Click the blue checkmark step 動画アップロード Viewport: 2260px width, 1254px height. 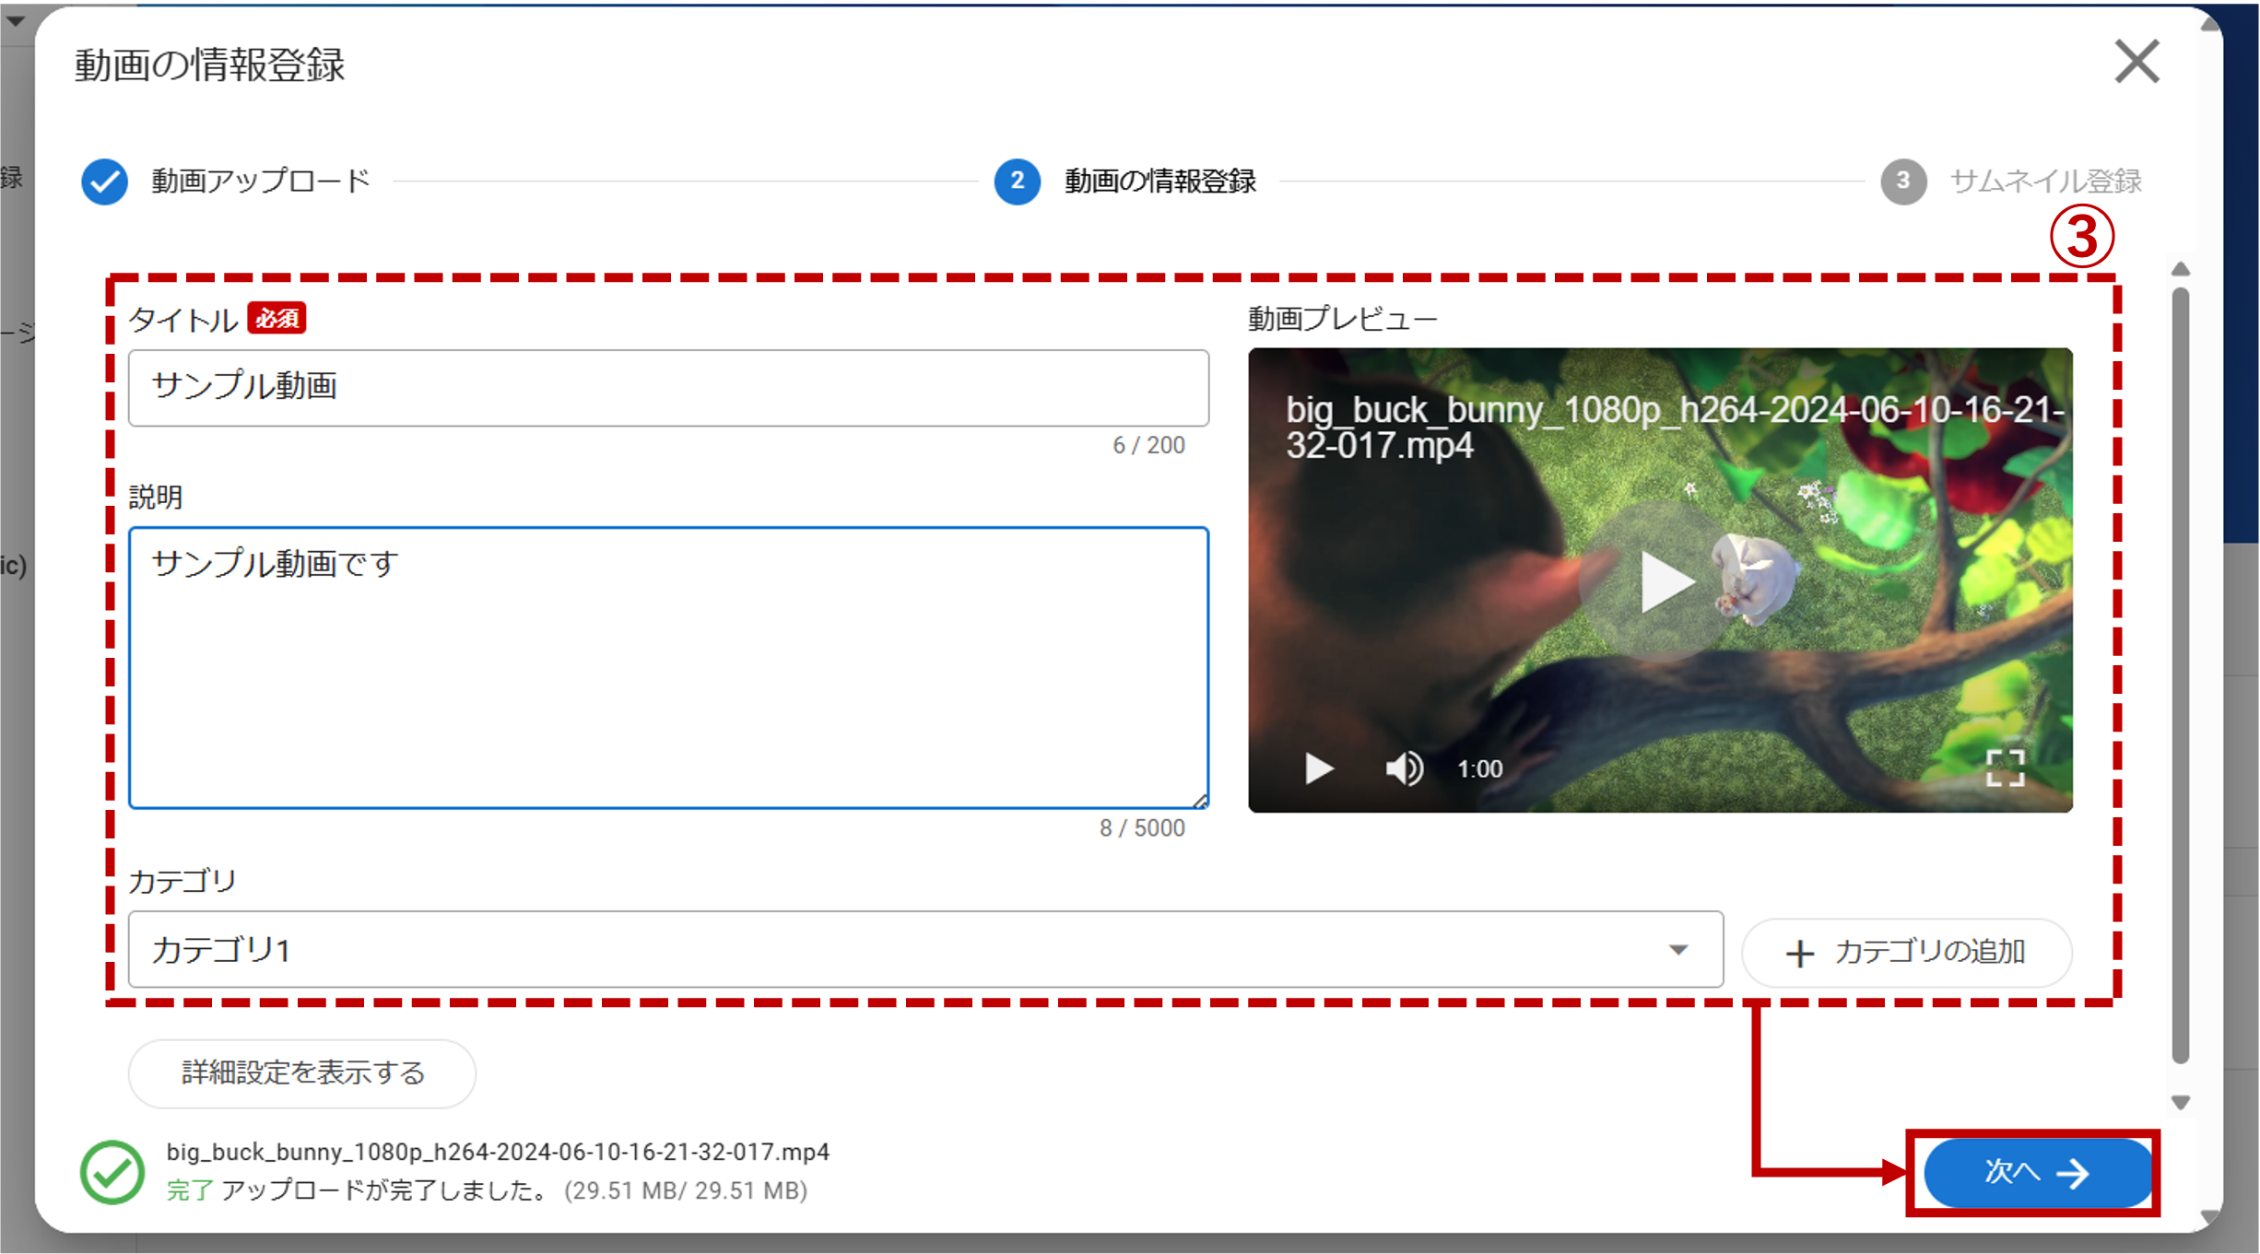point(104,182)
